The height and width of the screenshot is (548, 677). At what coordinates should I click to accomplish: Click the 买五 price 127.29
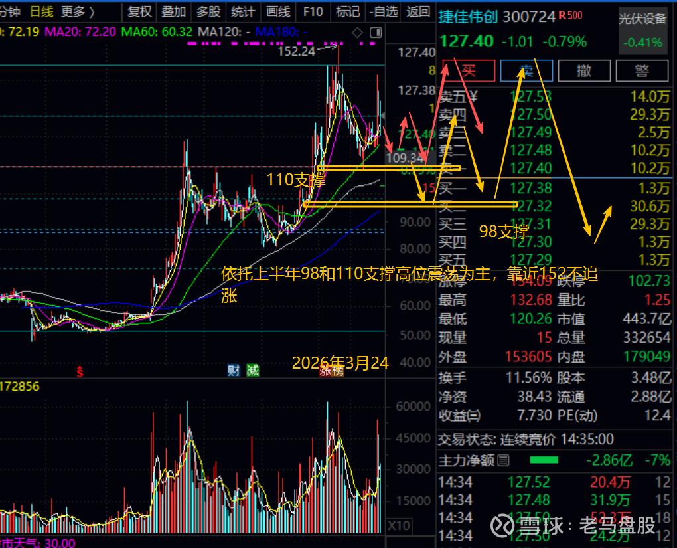[530, 260]
